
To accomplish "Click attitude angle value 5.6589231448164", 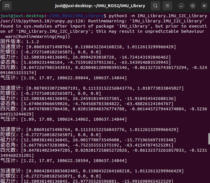I will click(43, 62).
